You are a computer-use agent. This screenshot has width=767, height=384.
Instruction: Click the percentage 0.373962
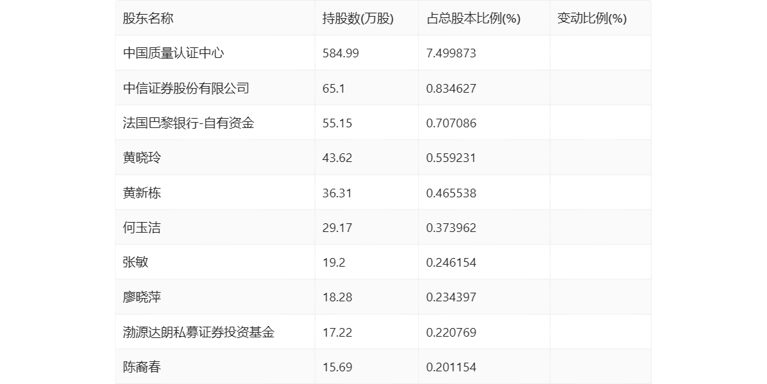click(x=451, y=227)
